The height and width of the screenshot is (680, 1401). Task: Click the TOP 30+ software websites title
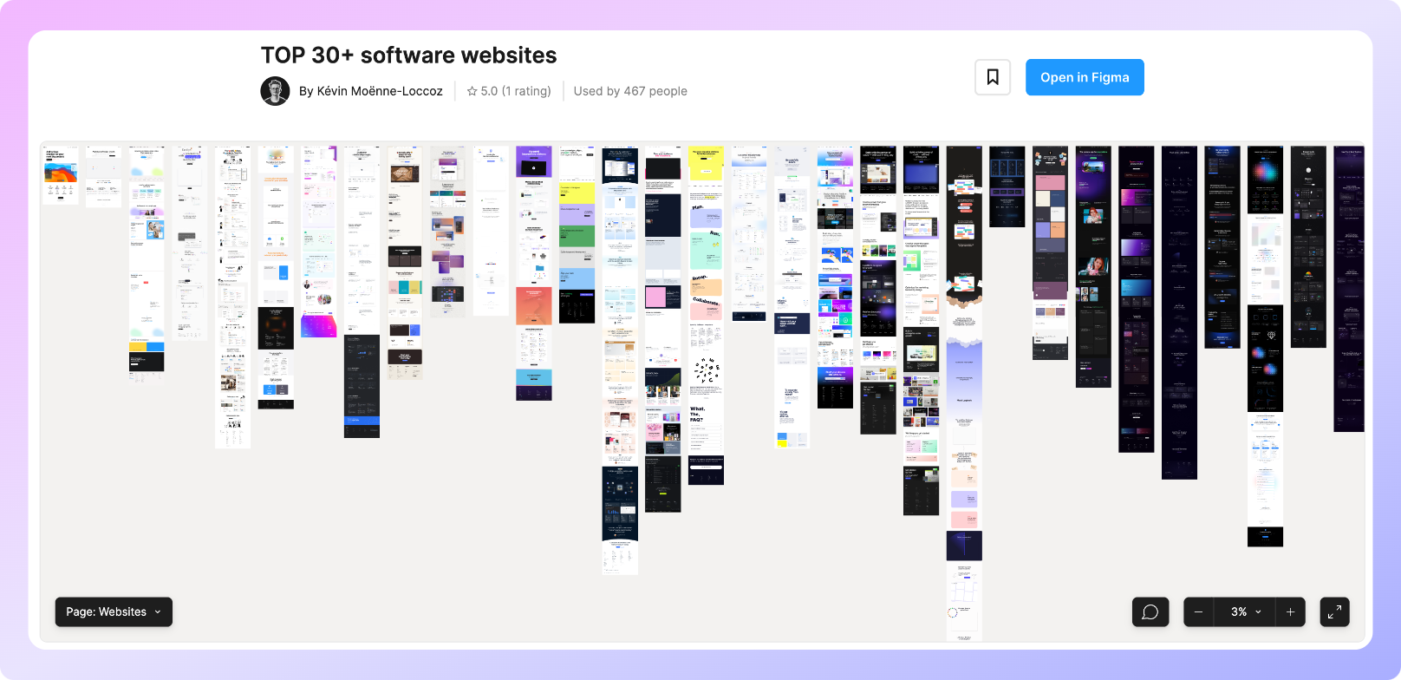point(409,55)
